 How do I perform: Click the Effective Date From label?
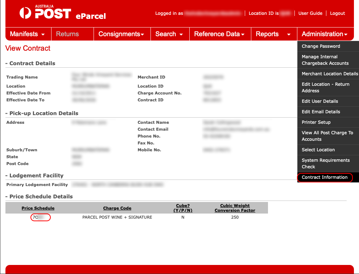(x=28, y=93)
